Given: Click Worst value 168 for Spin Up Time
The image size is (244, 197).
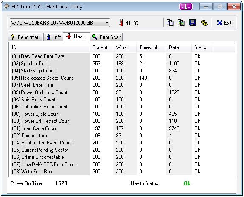Looking at the screenshot, I should point(120,64).
